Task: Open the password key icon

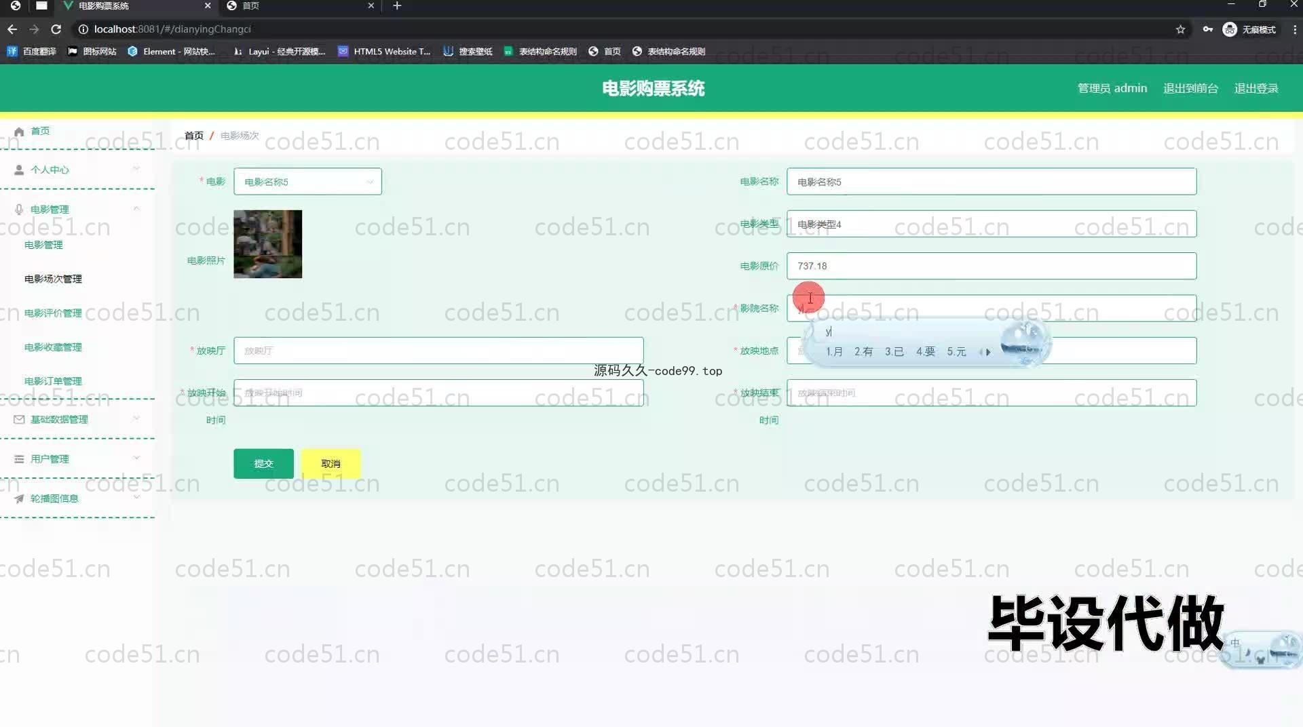Action: point(1207,29)
